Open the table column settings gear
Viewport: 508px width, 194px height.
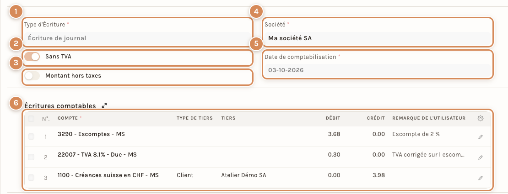coord(481,118)
